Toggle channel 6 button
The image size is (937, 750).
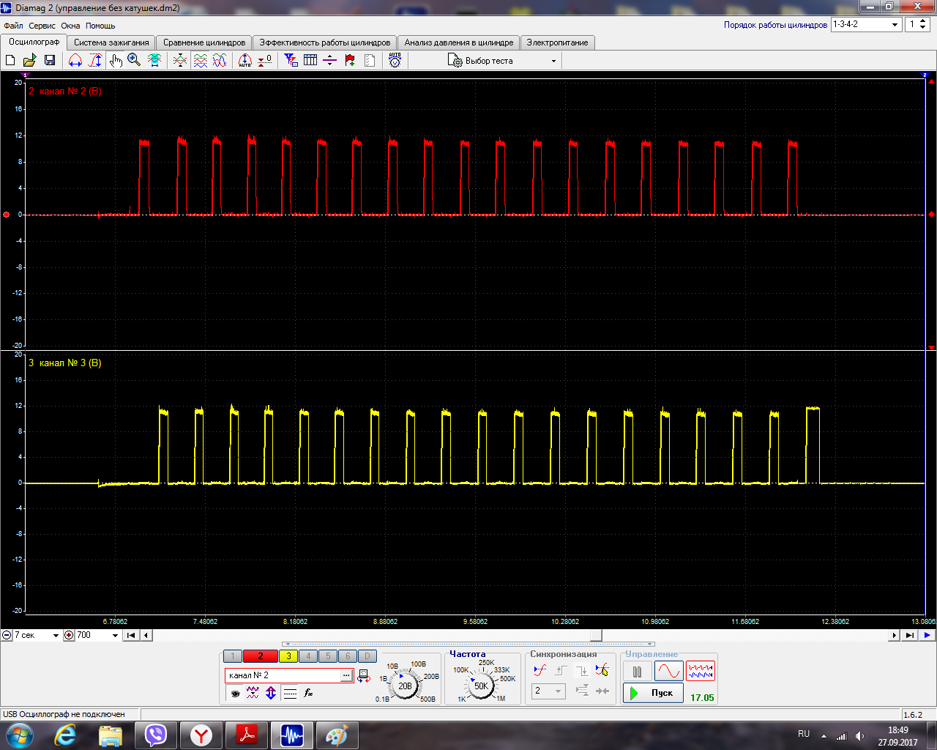click(348, 656)
